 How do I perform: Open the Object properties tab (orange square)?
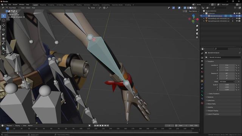click(x=202, y=81)
